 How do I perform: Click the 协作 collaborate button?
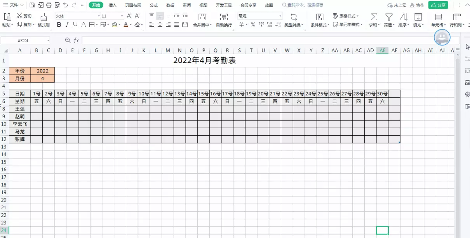[x=417, y=5]
